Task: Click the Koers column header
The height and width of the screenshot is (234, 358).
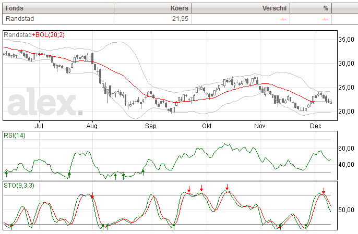Action: click(x=153, y=8)
